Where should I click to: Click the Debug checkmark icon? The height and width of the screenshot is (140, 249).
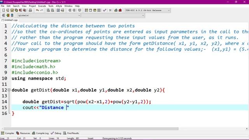[x=105, y=10]
